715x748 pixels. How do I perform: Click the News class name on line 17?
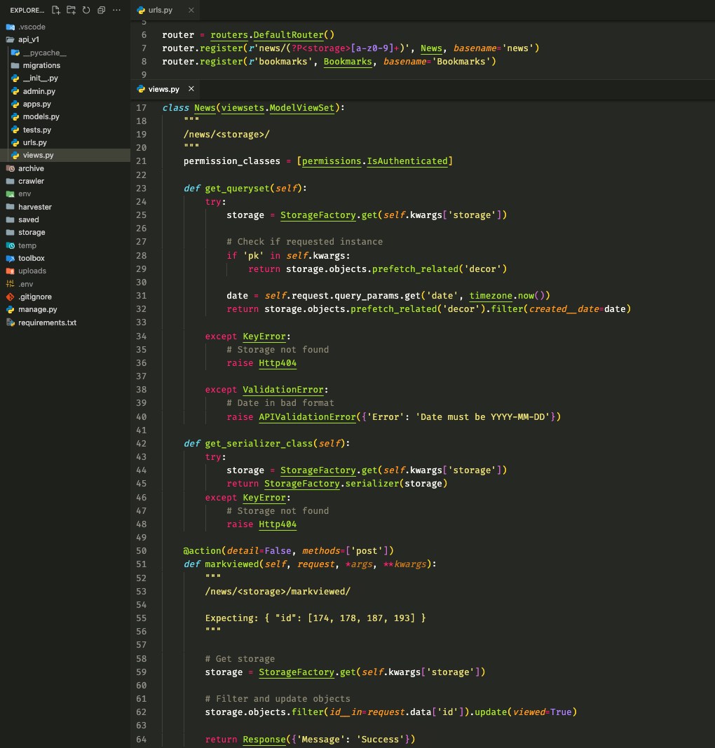(205, 108)
